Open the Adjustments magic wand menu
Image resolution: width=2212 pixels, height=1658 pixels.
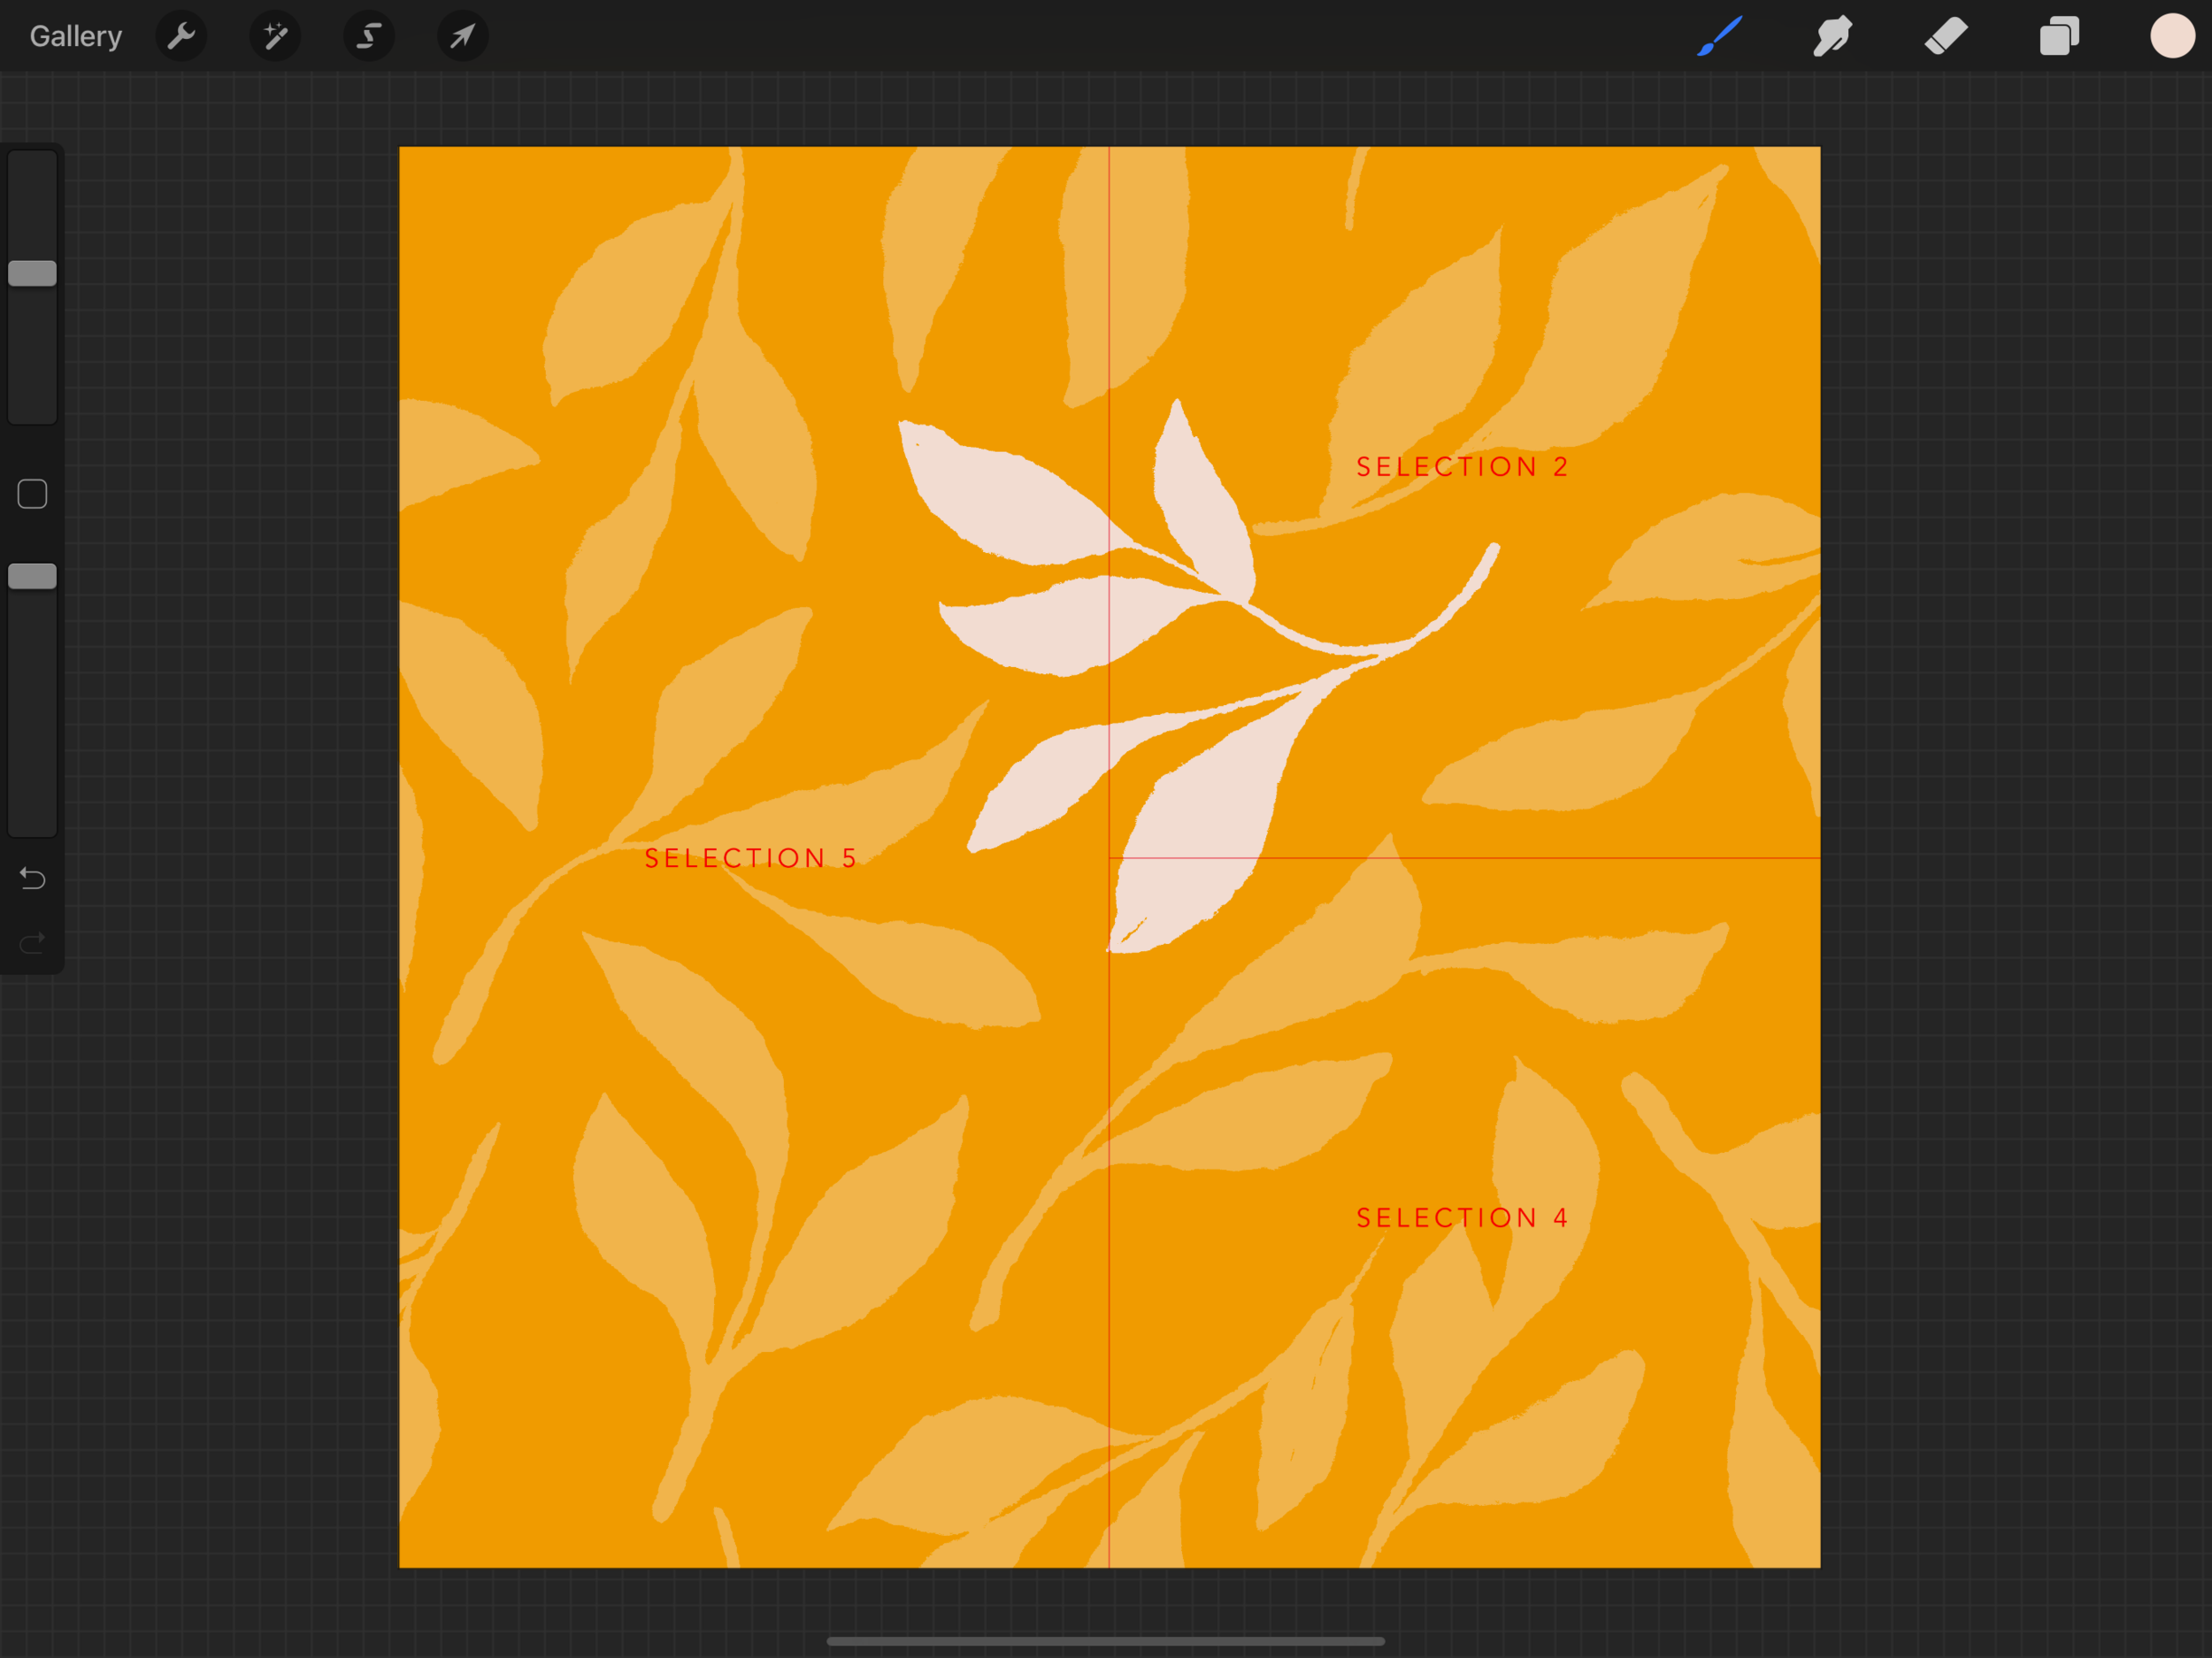coord(275,37)
